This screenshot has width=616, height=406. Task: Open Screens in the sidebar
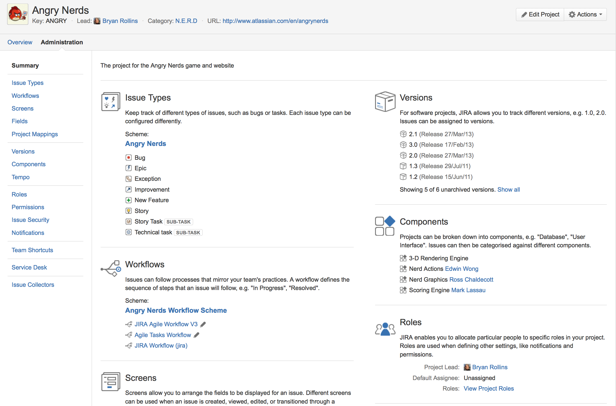(x=22, y=108)
